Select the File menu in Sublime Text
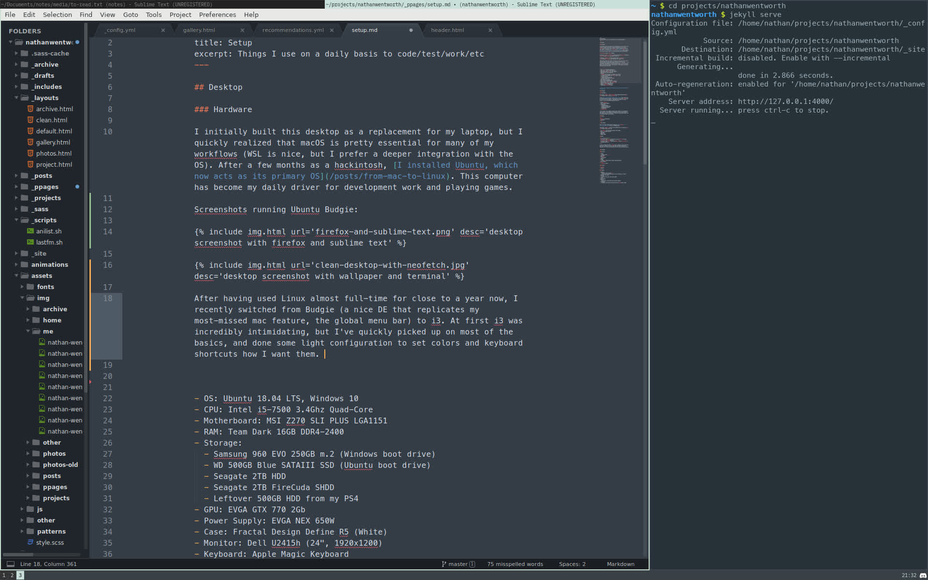 pos(10,14)
